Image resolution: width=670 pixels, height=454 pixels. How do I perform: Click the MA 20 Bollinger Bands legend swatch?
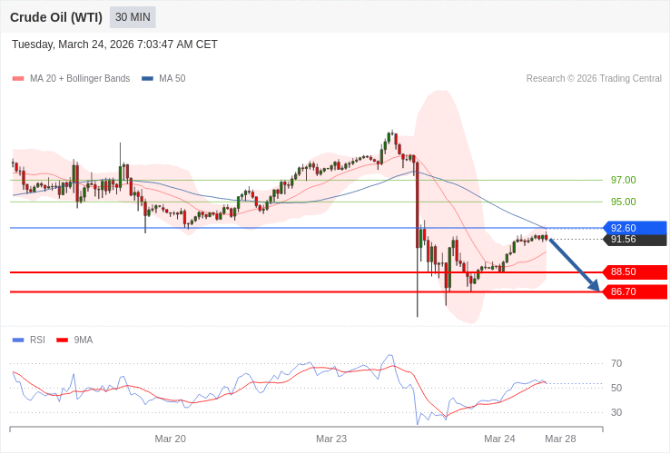(18, 79)
